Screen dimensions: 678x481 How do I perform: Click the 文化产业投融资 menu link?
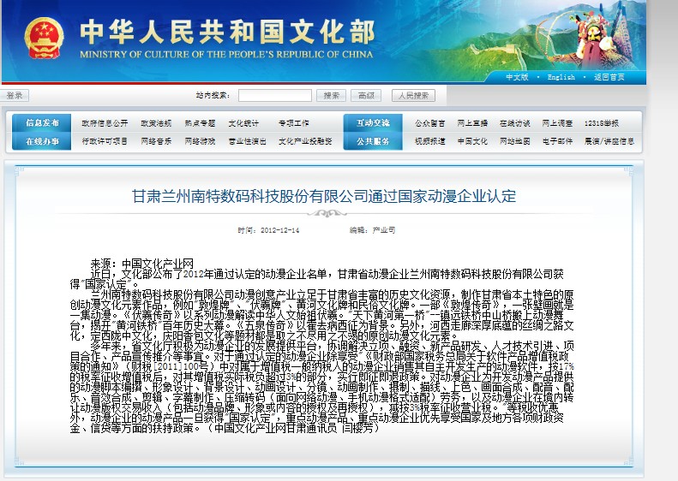point(304,141)
